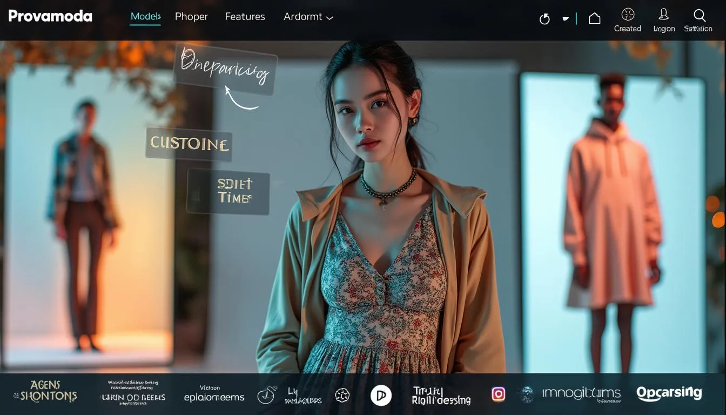Open the Features menu item

coord(245,17)
